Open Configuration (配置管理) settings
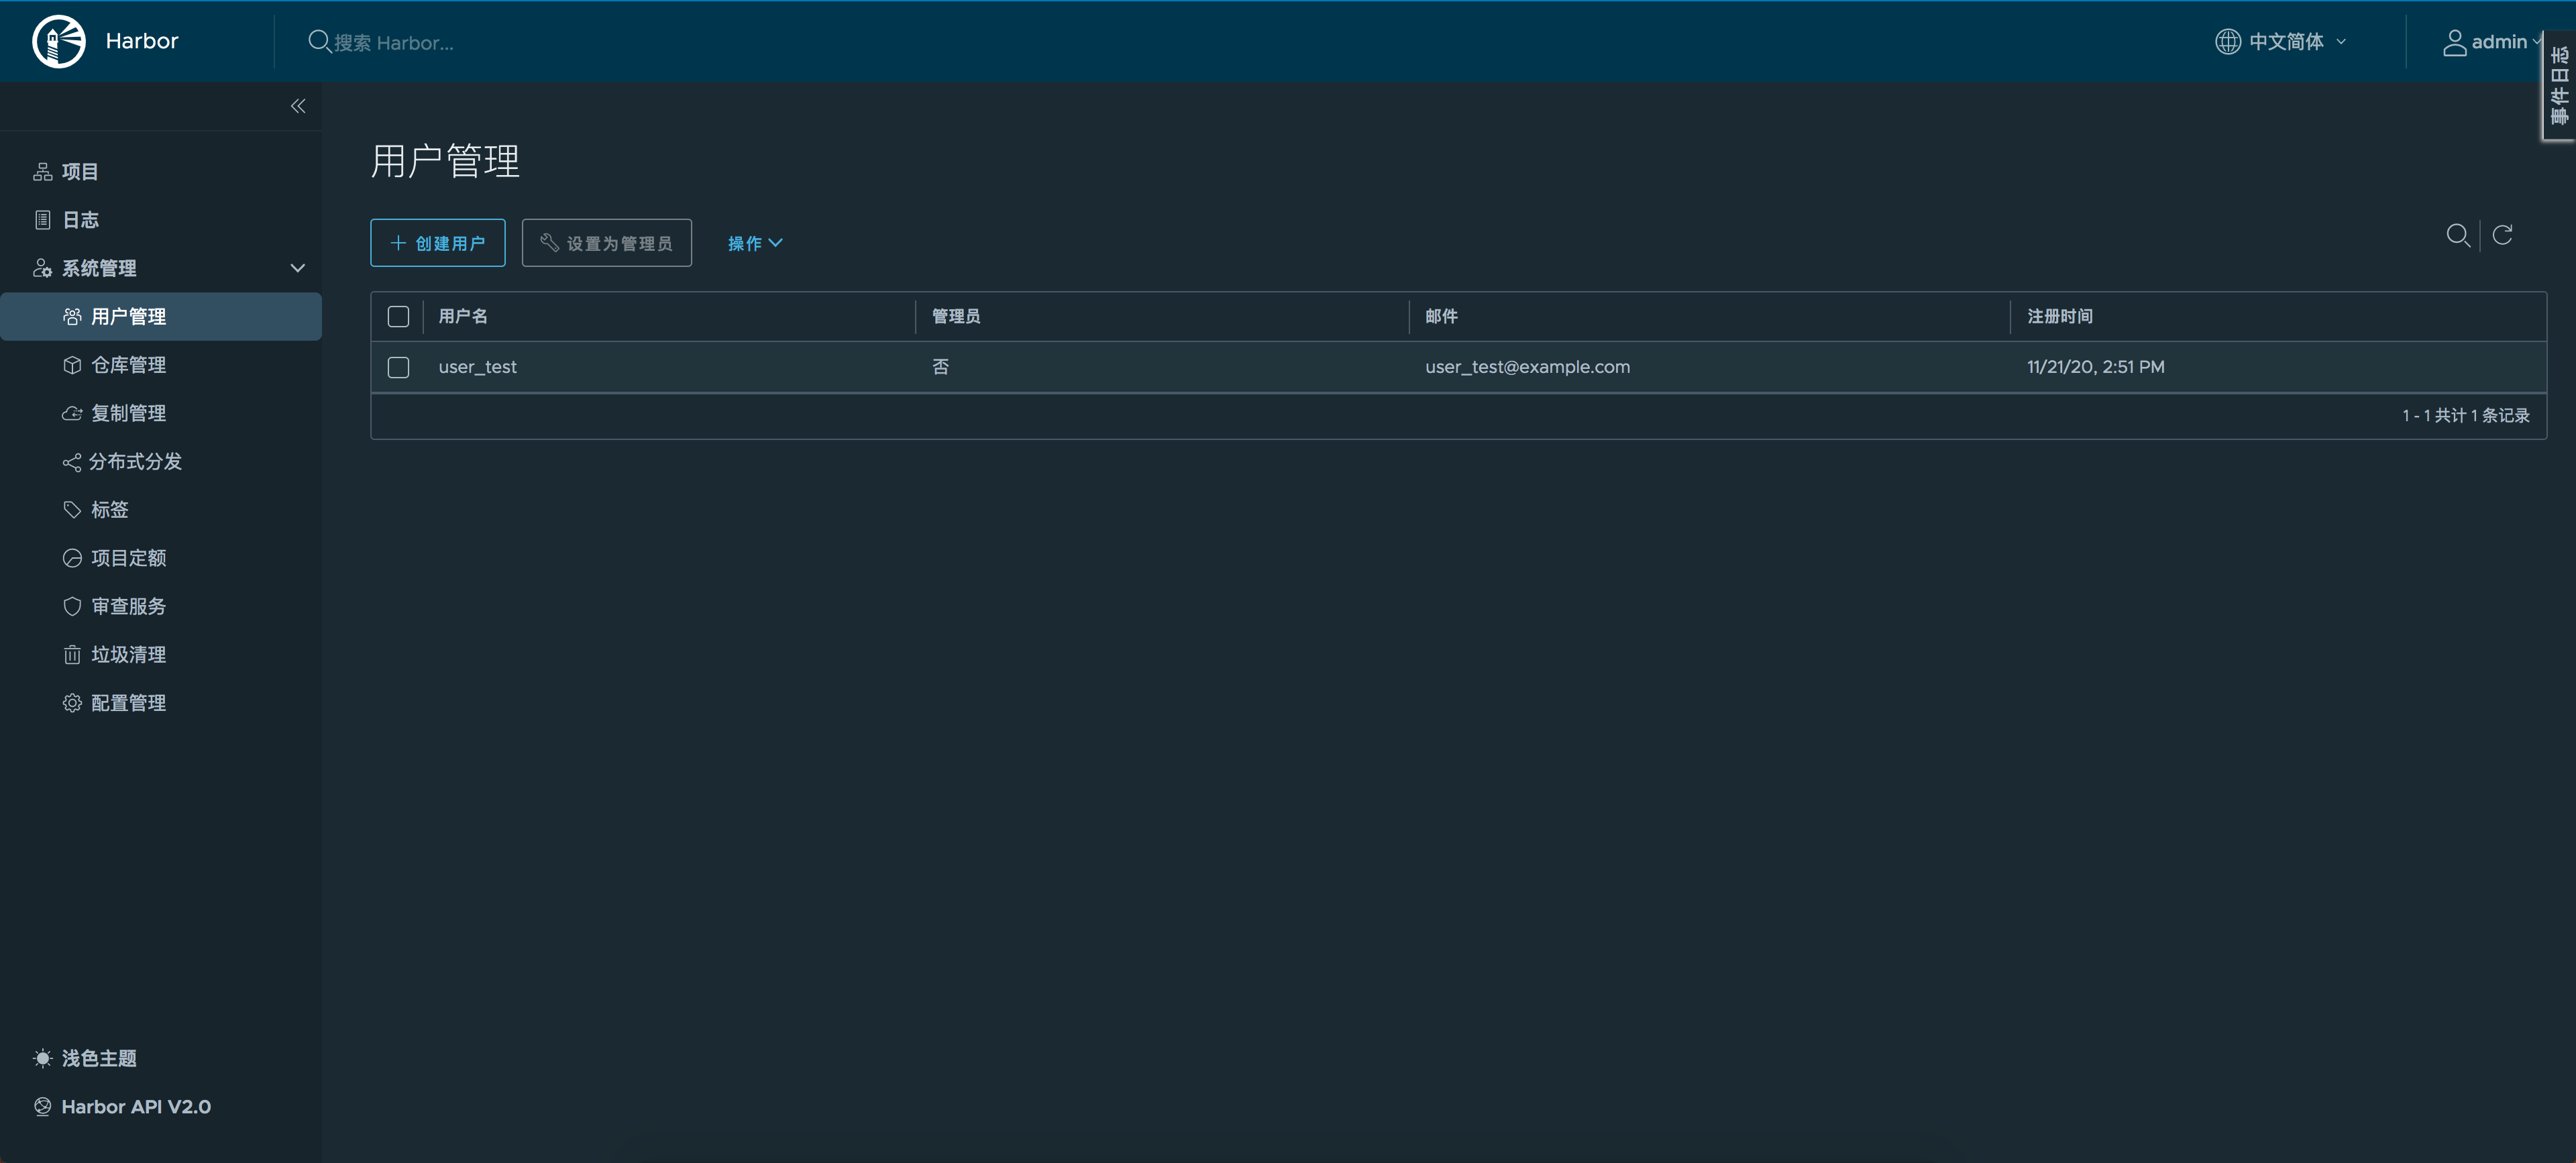This screenshot has width=2576, height=1163. [128, 703]
